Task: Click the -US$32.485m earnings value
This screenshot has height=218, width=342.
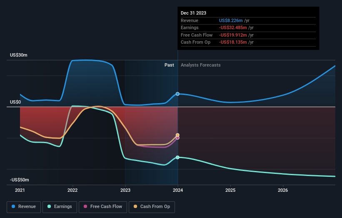Action: tap(233, 27)
